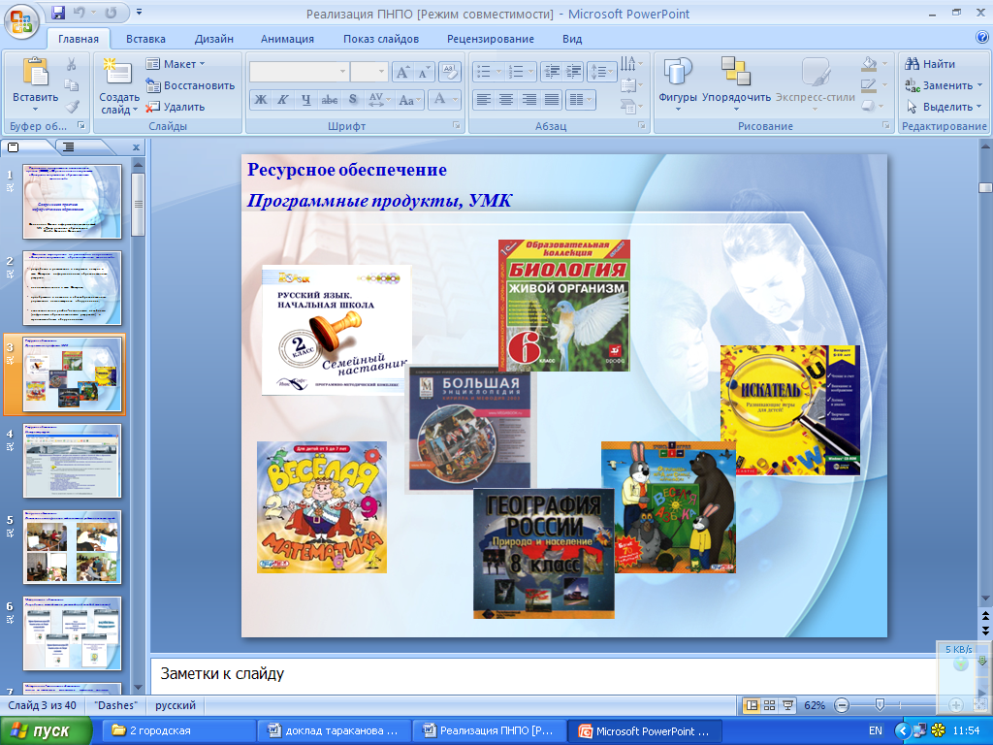This screenshot has width=993, height=745.
Task: Open the font name combo box
Action: pos(299,72)
